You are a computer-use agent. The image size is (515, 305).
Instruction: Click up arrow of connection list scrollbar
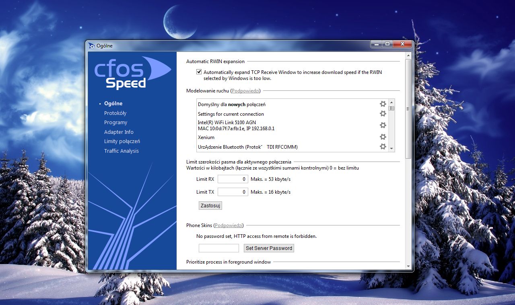[x=391, y=102]
